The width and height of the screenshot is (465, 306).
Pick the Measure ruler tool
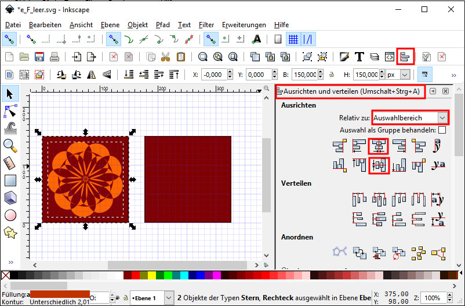coord(10,163)
